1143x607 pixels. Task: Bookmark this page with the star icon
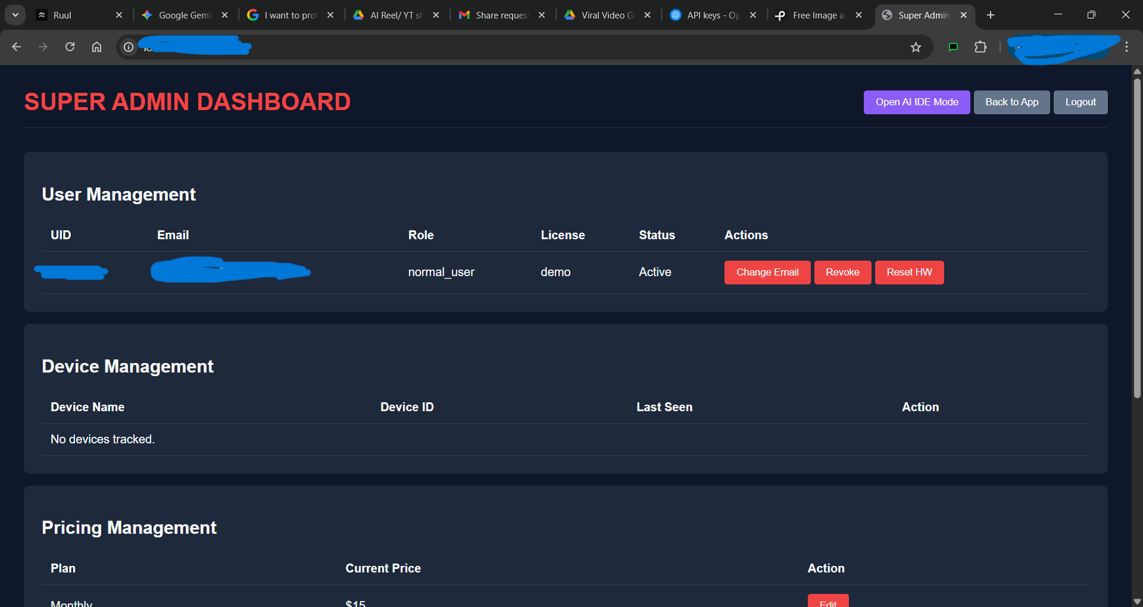916,47
